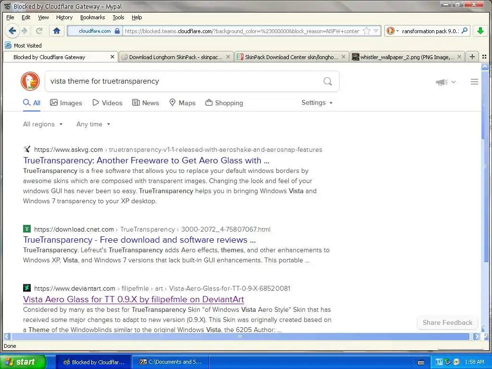The width and height of the screenshot is (492, 369).
Task: Click the search bar magnifier icon
Action: [465, 31]
